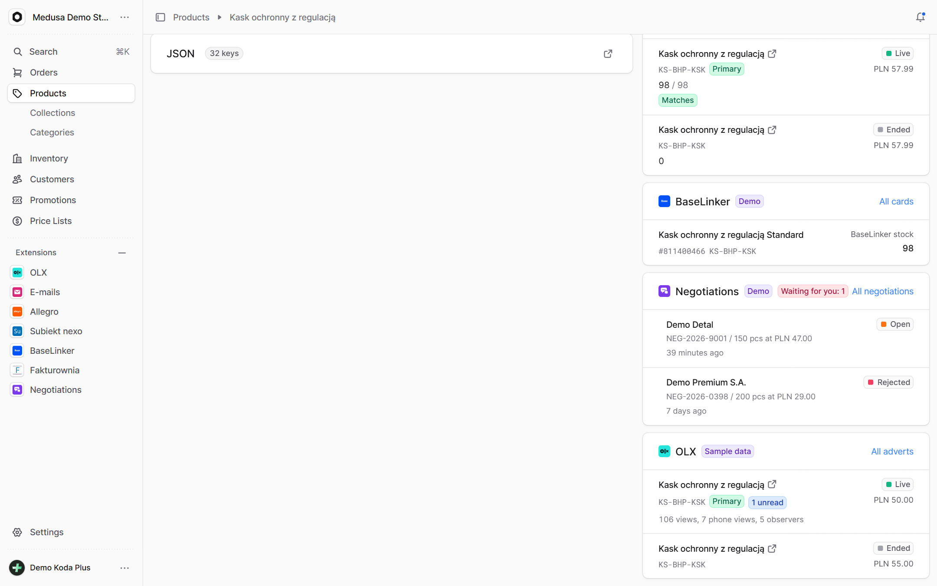Screen dimensions: 937x586
Task: Open Promotions page
Action: (x=71, y=200)
